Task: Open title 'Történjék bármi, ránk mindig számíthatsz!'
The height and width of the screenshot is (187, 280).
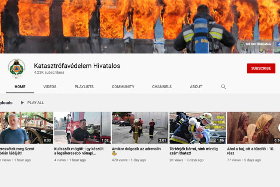Action: click(x=193, y=151)
